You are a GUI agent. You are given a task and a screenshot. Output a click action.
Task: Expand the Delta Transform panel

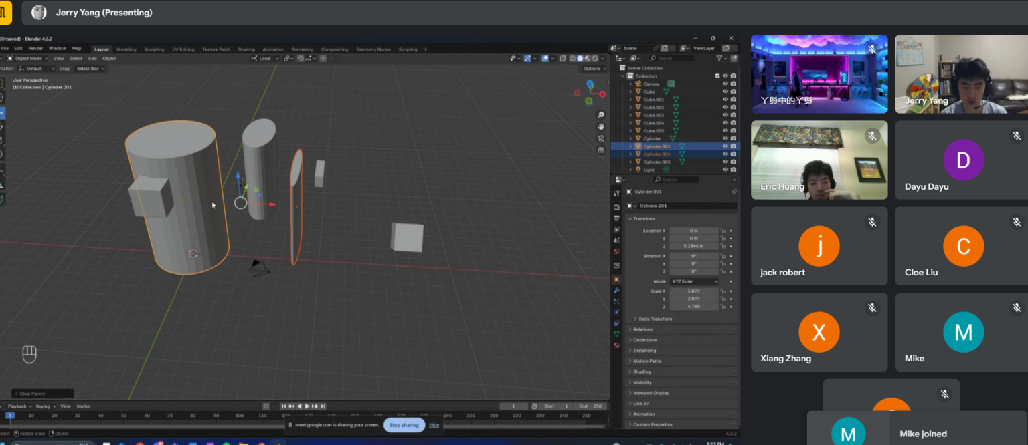coord(655,319)
